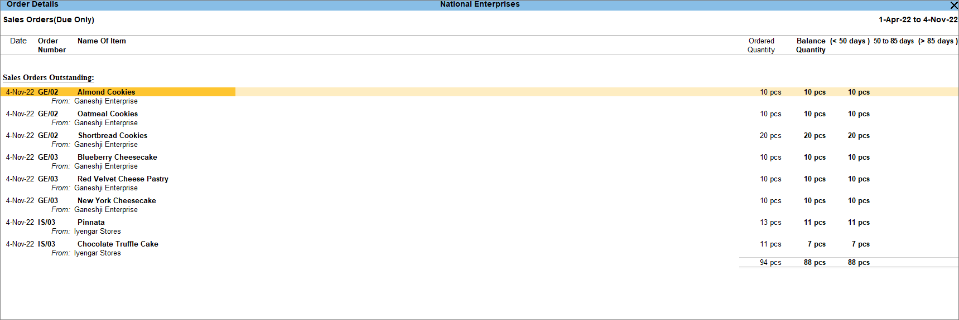
Task: Select the Chocolate Truffle Cake item
Action: coord(118,244)
